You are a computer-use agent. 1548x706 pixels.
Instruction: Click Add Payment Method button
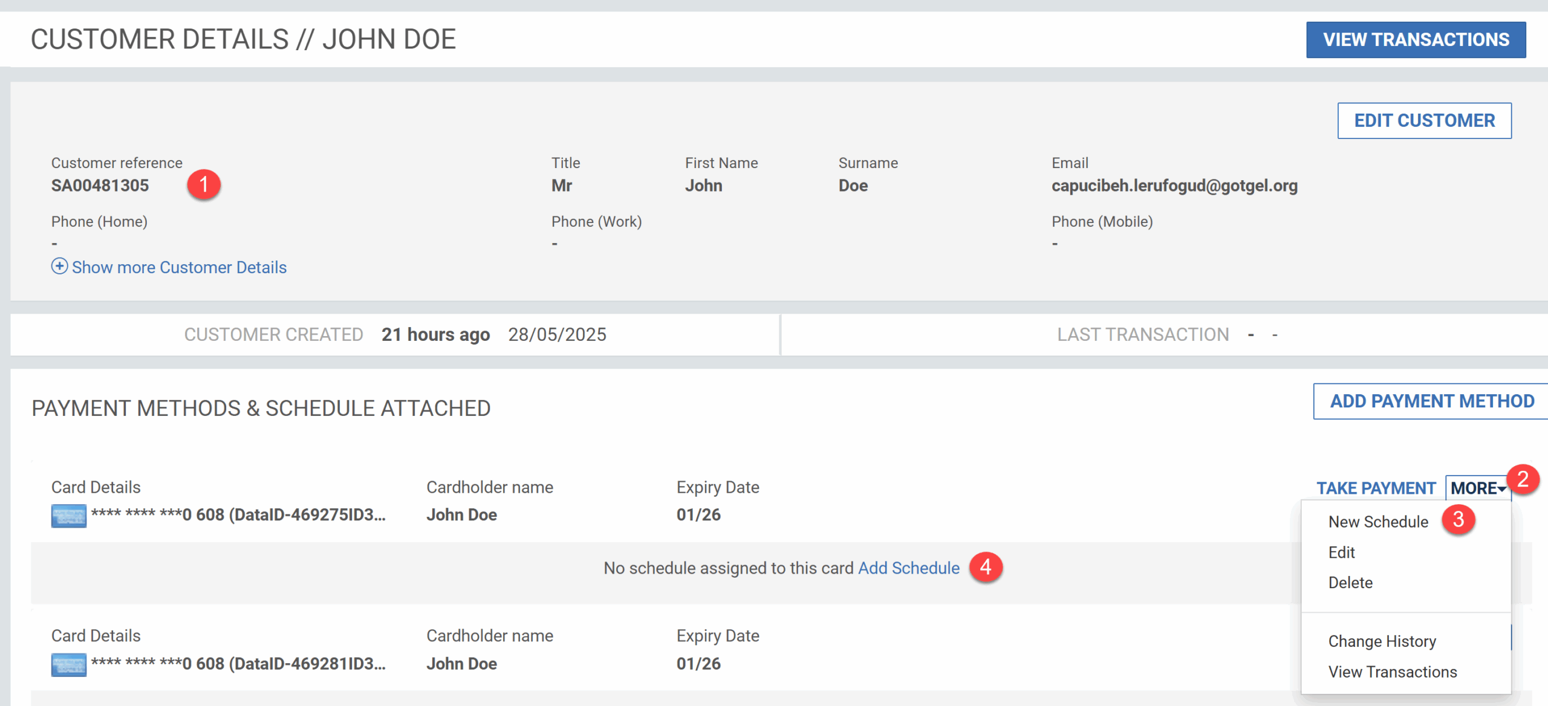point(1431,401)
